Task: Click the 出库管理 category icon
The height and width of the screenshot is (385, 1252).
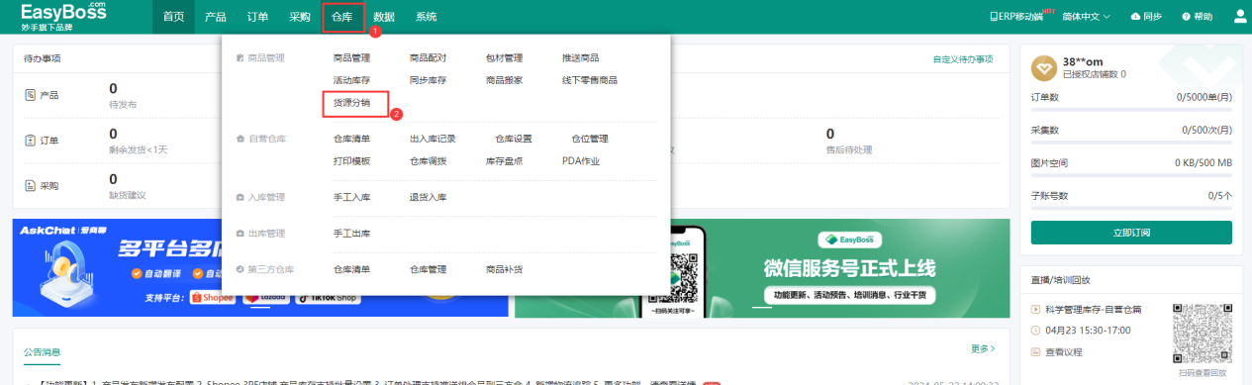Action: tap(241, 234)
